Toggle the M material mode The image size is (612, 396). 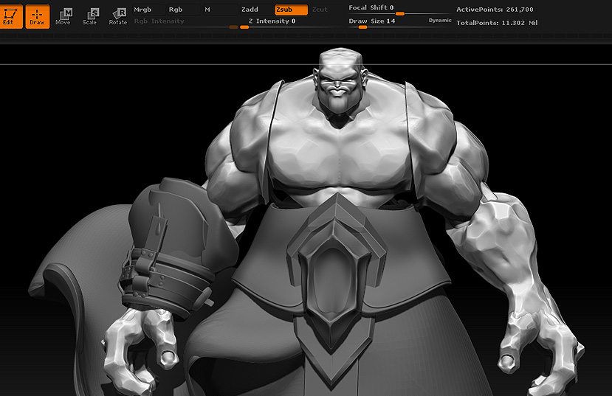point(219,10)
